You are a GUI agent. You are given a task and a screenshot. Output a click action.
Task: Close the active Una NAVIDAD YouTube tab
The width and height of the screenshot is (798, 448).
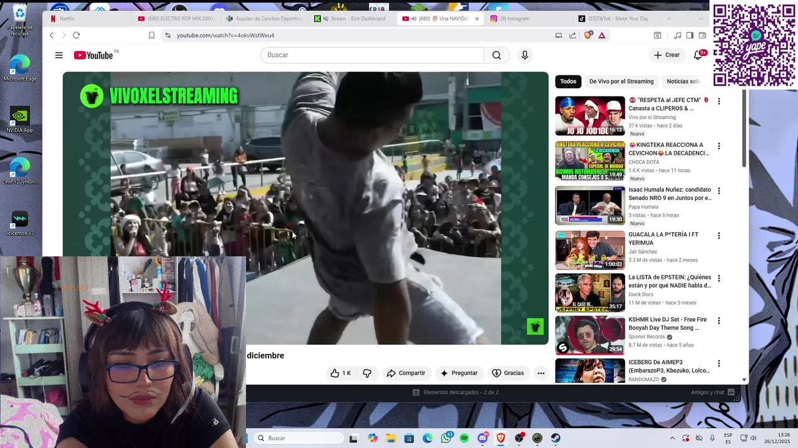[x=477, y=19]
